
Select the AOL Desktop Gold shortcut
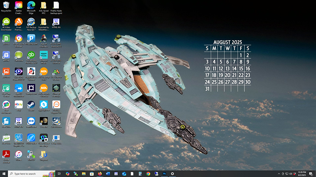click(44, 74)
